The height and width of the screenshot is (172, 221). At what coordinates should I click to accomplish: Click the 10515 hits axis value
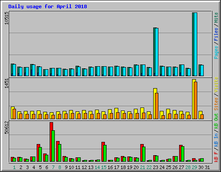(6, 18)
